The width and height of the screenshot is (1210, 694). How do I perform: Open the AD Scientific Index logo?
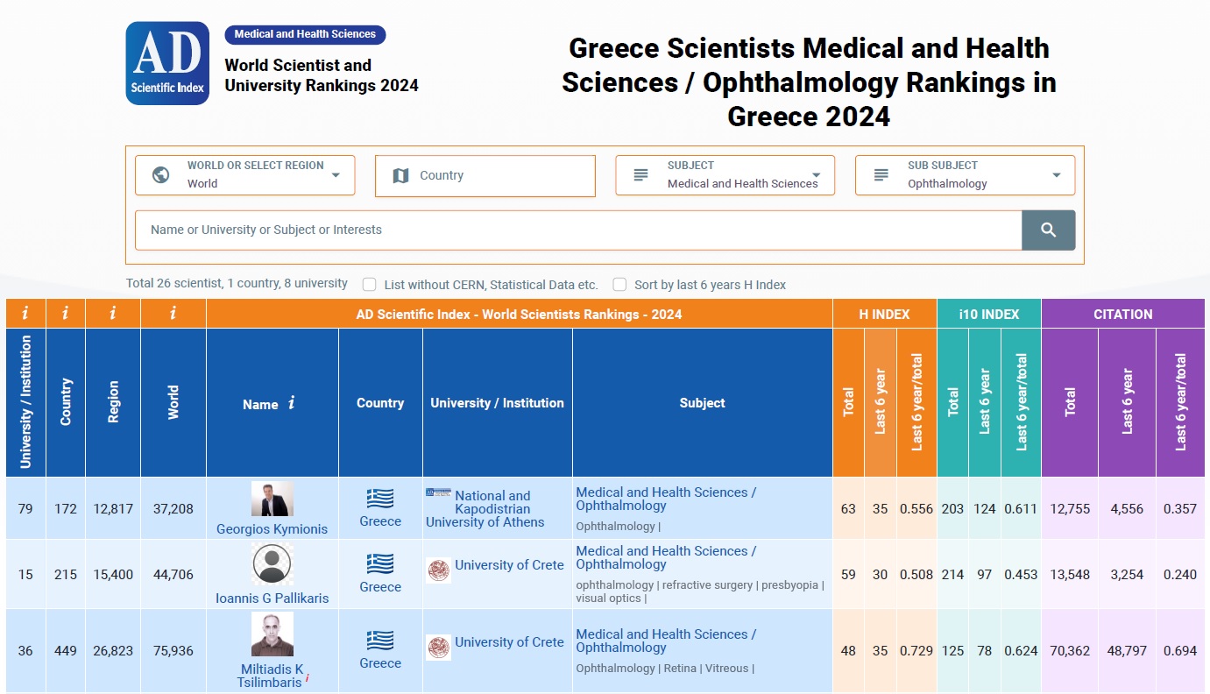(167, 63)
